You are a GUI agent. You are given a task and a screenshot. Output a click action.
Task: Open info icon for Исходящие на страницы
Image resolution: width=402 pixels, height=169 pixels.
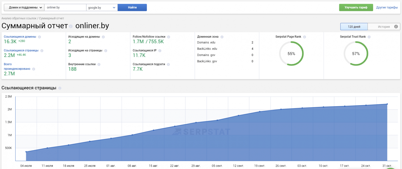click(106, 50)
